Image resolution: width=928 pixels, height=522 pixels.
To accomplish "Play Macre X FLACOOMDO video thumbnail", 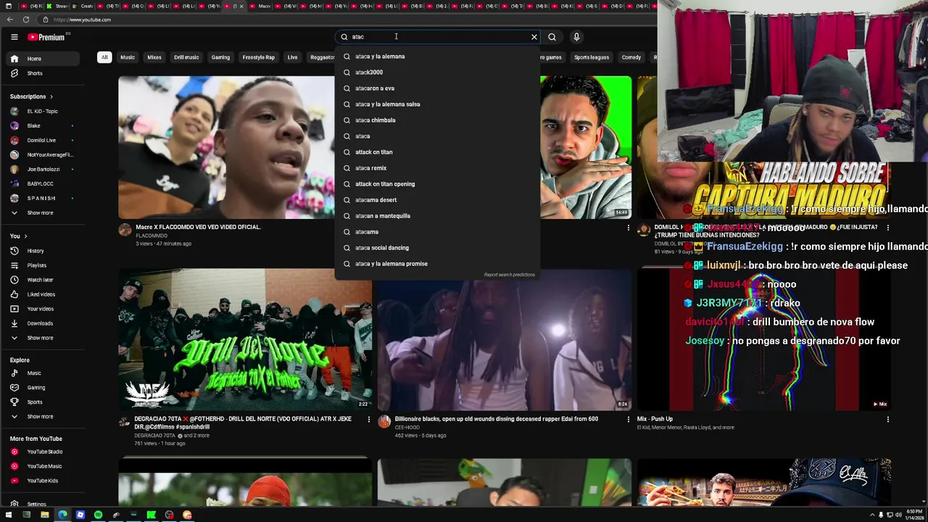I will [226, 147].
